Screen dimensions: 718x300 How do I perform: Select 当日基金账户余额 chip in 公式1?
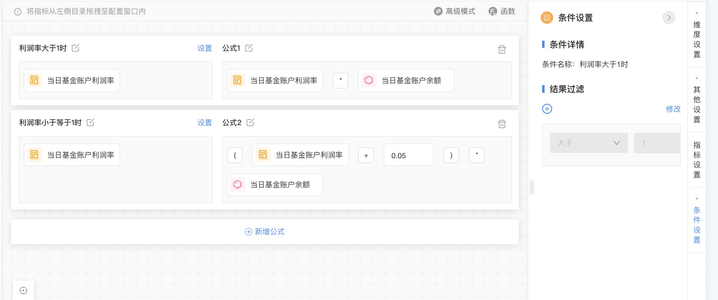click(406, 80)
